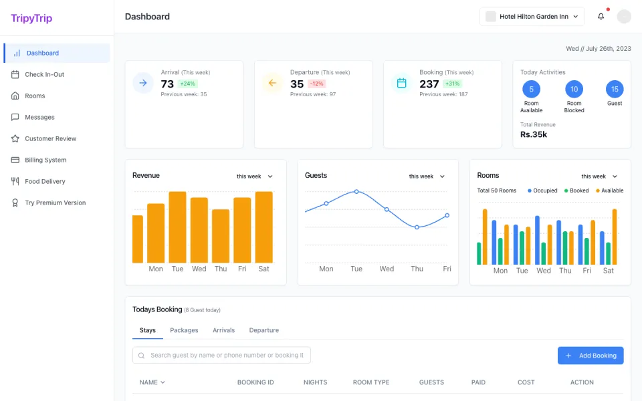Toggle the Booked legend item
Screen dimensions: 642x401
(576, 190)
